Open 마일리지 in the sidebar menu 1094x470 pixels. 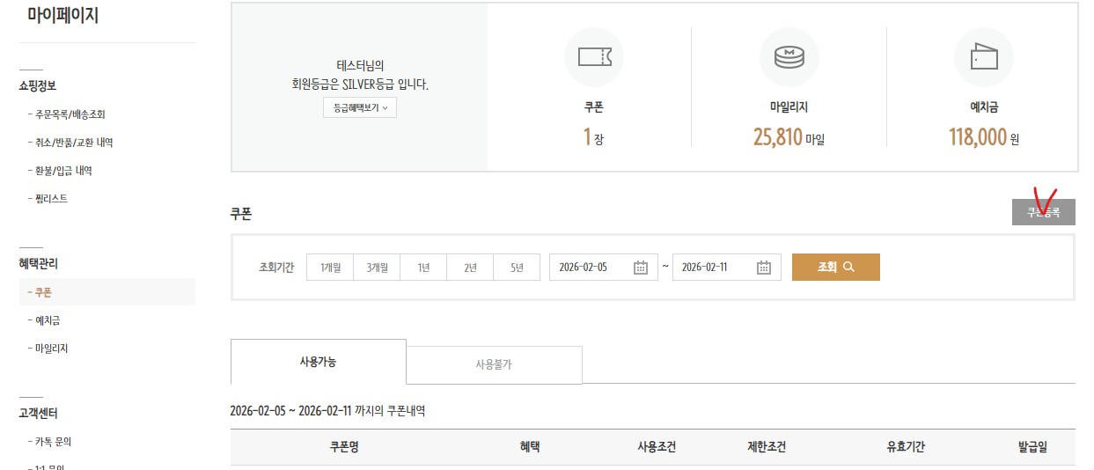(51, 349)
